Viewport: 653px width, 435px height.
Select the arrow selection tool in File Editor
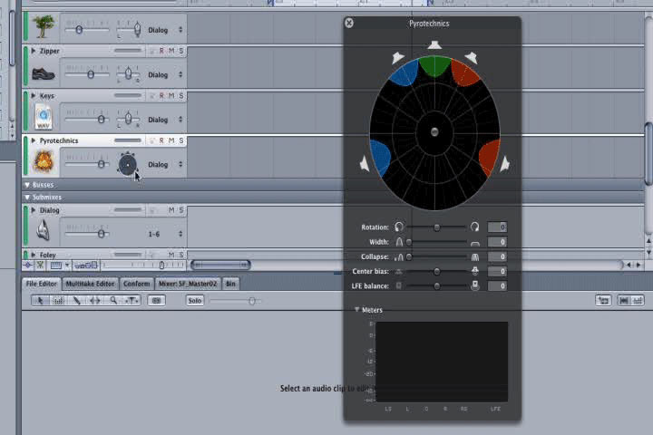(41, 301)
